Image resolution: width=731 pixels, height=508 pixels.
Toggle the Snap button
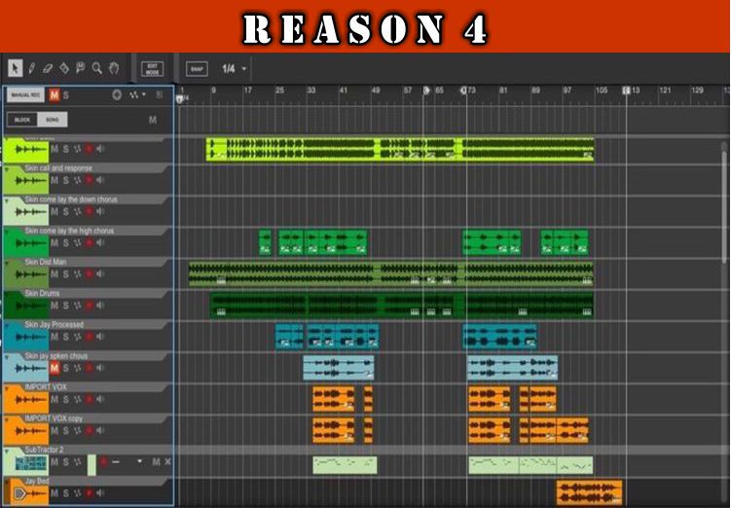pos(197,69)
